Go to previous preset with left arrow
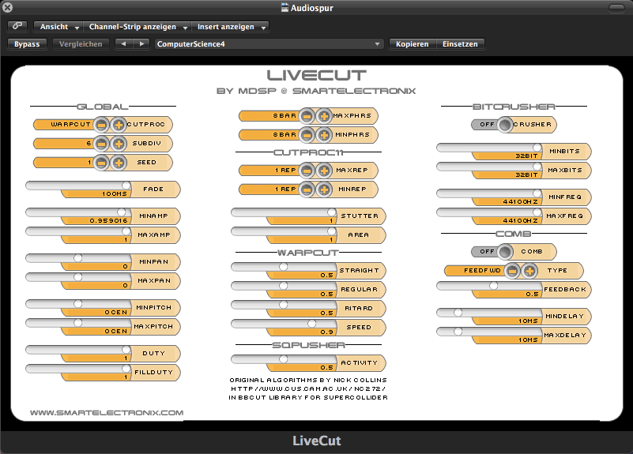This screenshot has width=633, height=454. tap(123, 44)
